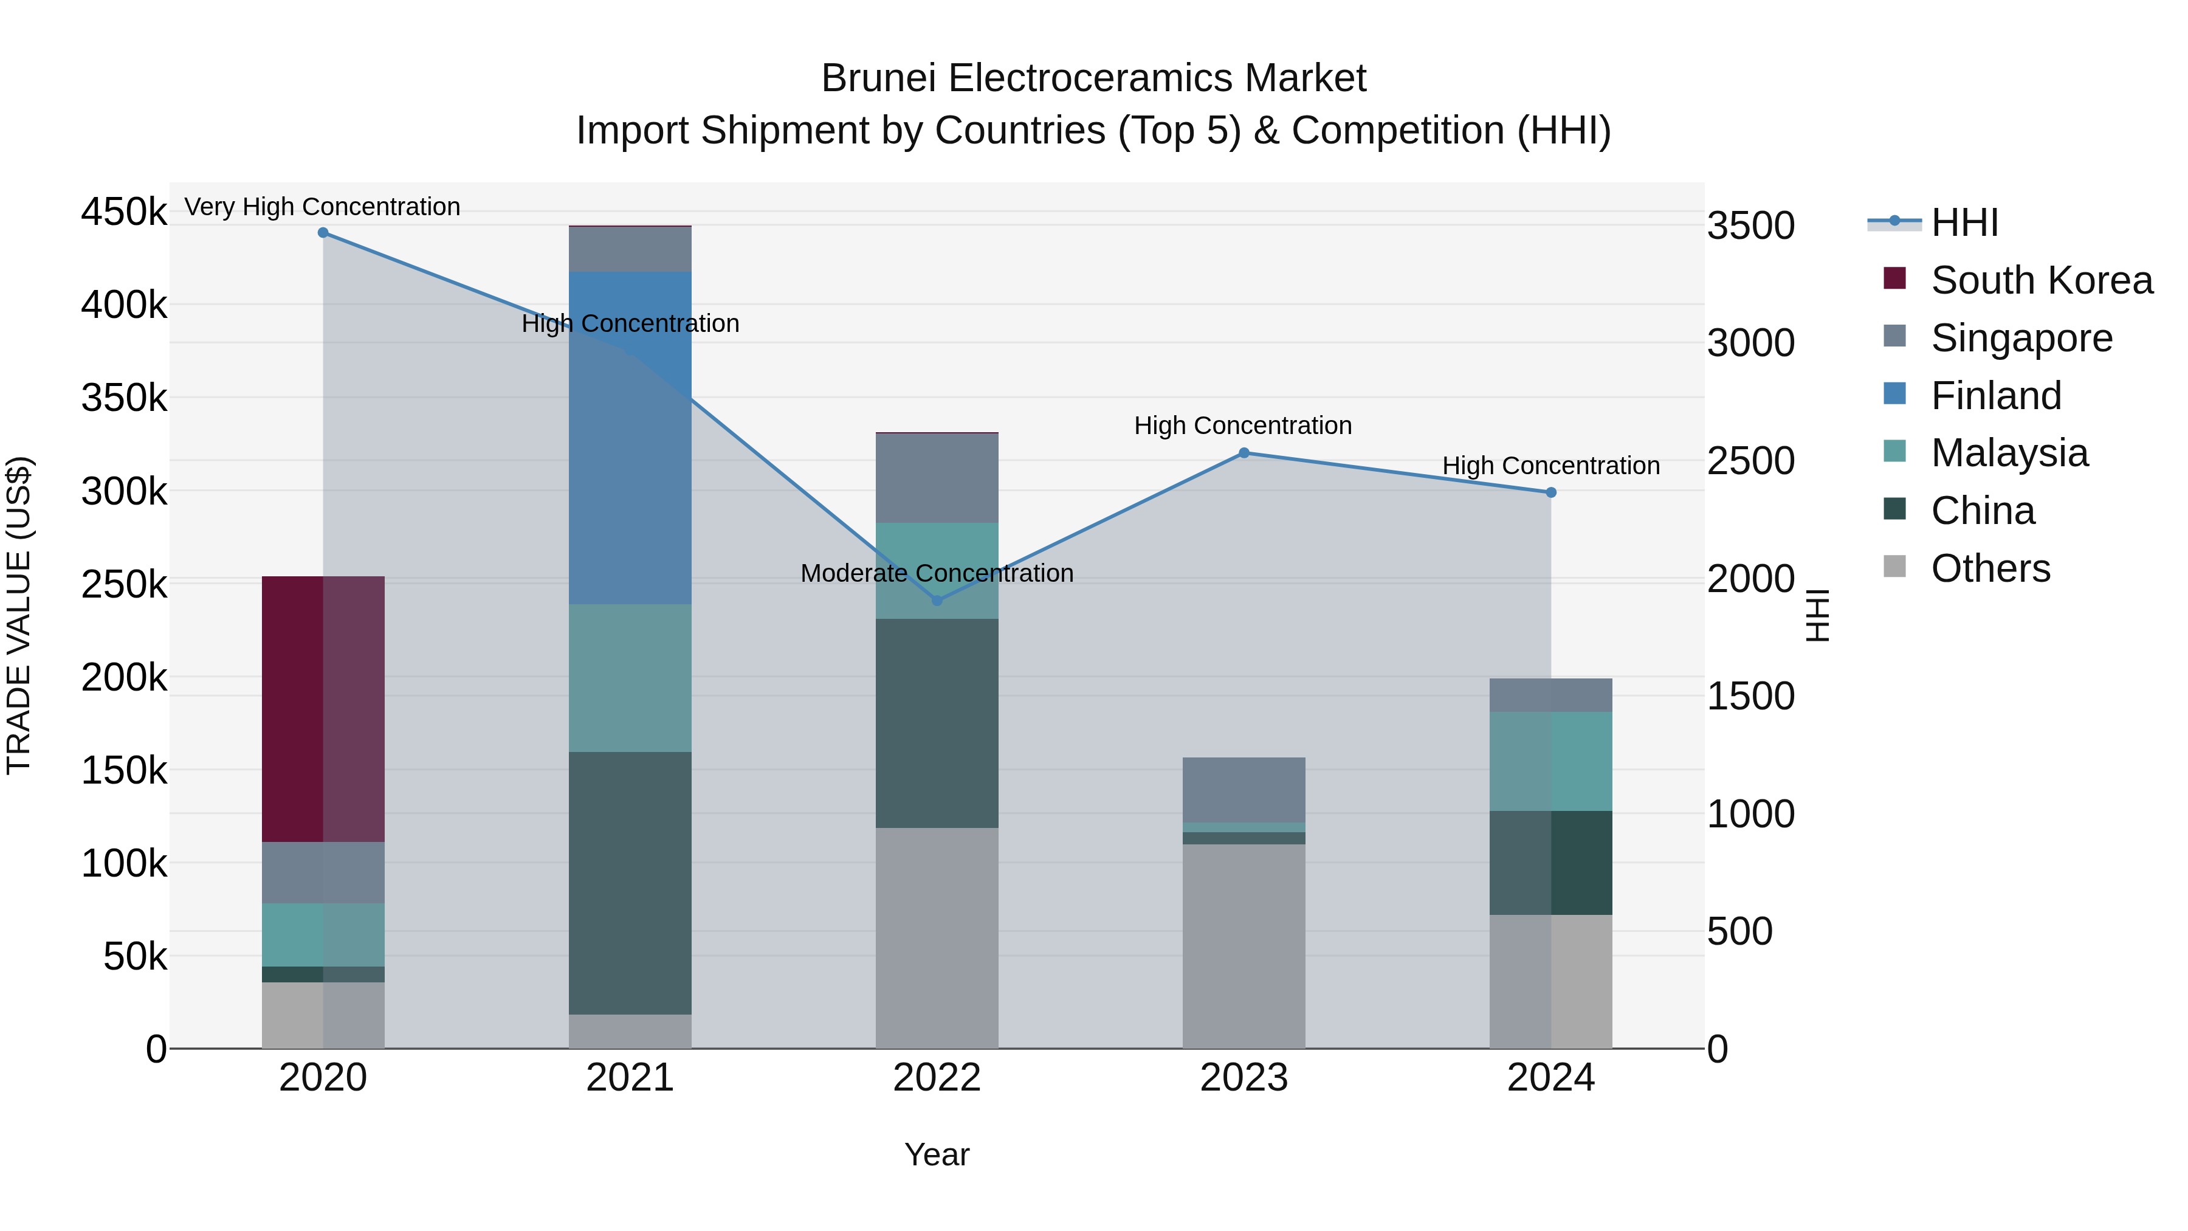Click the China bar segment in 2022
Screen dimensions: 2188x1231
937,724
